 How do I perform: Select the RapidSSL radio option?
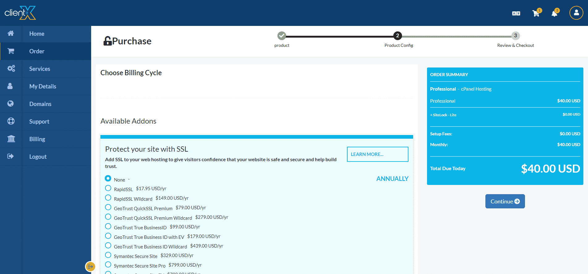click(x=108, y=188)
